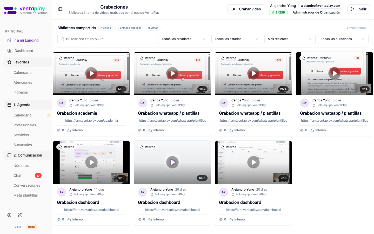The image size is (374, 234).
Task: Play the 4:36 Grabacion dashboard video
Action: 172,162
